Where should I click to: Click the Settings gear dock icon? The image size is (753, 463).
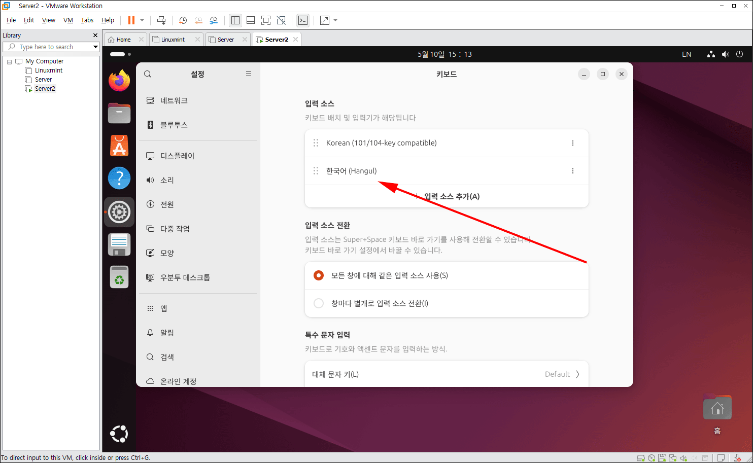point(119,212)
